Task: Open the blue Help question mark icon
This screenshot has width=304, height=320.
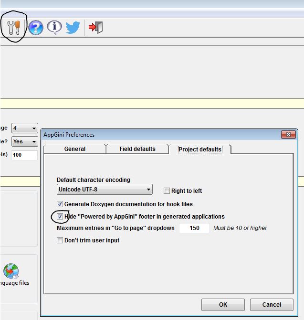Action: click(36, 27)
